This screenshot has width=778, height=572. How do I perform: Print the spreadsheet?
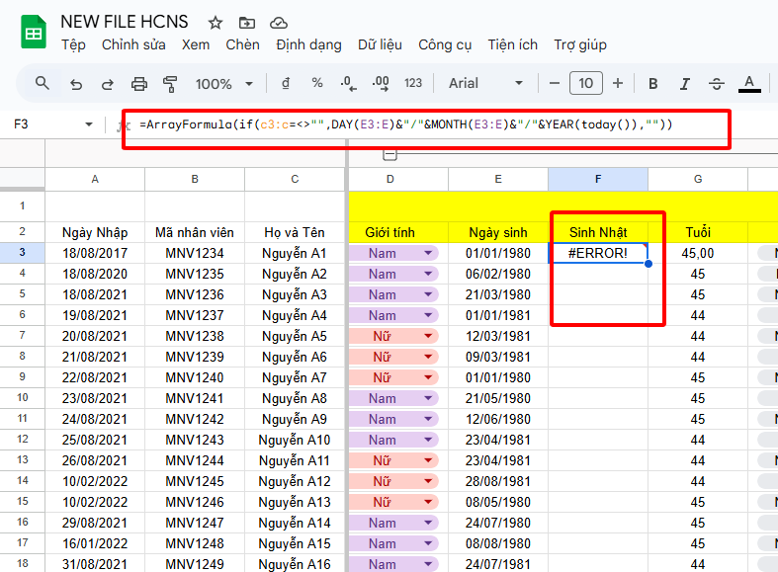139,84
